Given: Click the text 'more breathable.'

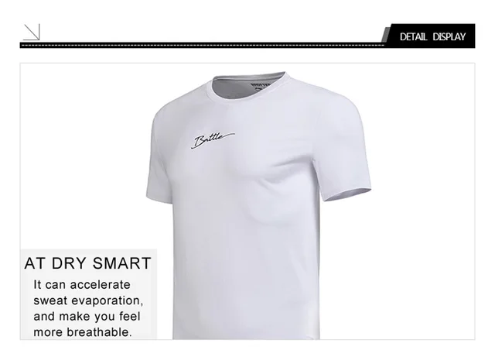Looking at the screenshot, I should (83, 332).
